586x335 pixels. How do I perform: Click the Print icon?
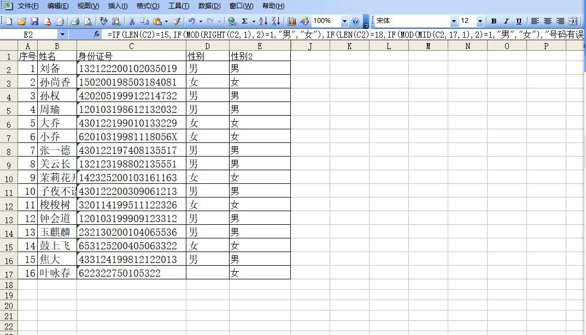coord(75,21)
